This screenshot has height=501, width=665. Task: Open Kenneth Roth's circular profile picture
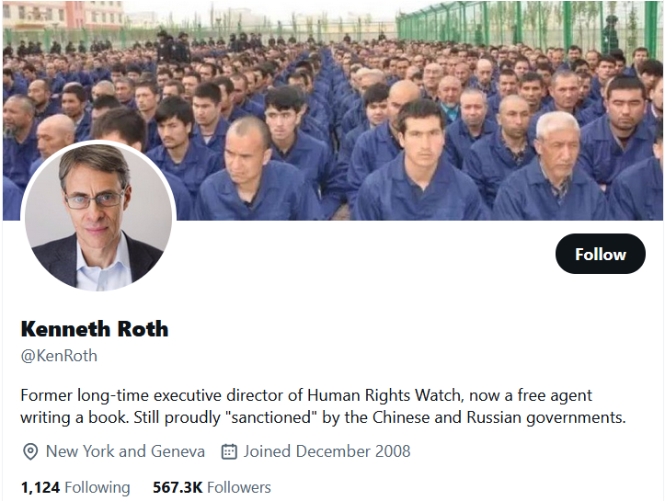point(98,217)
